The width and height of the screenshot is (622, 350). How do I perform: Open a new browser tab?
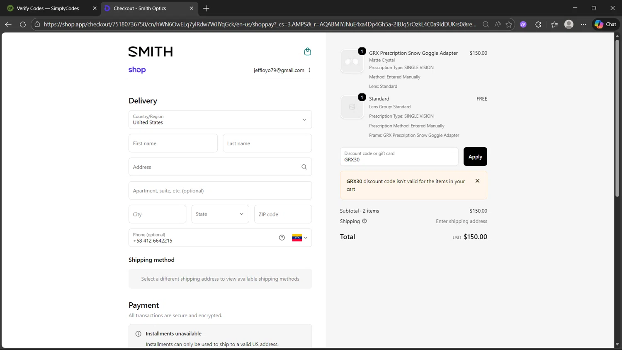point(206,8)
